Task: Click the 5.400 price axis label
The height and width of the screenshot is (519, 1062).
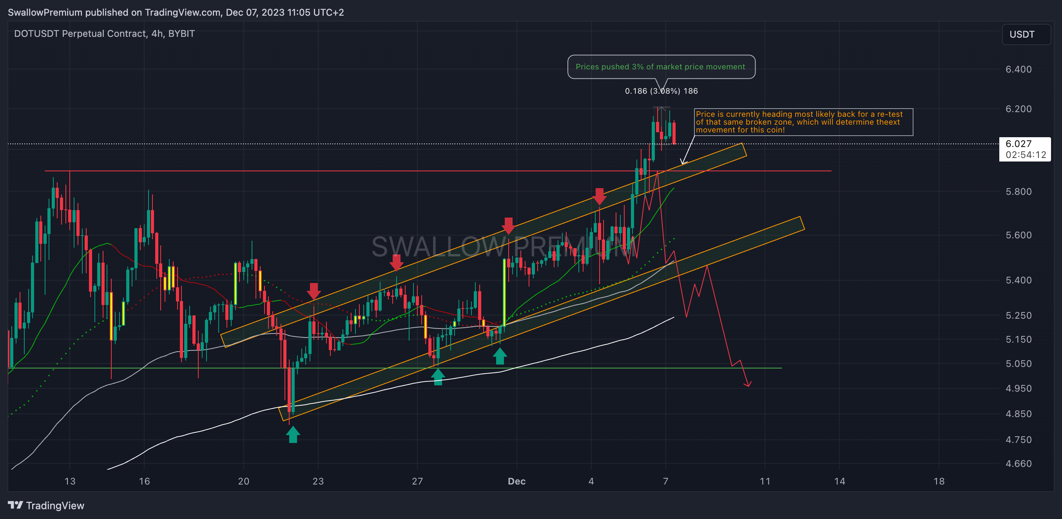Action: pos(1018,280)
